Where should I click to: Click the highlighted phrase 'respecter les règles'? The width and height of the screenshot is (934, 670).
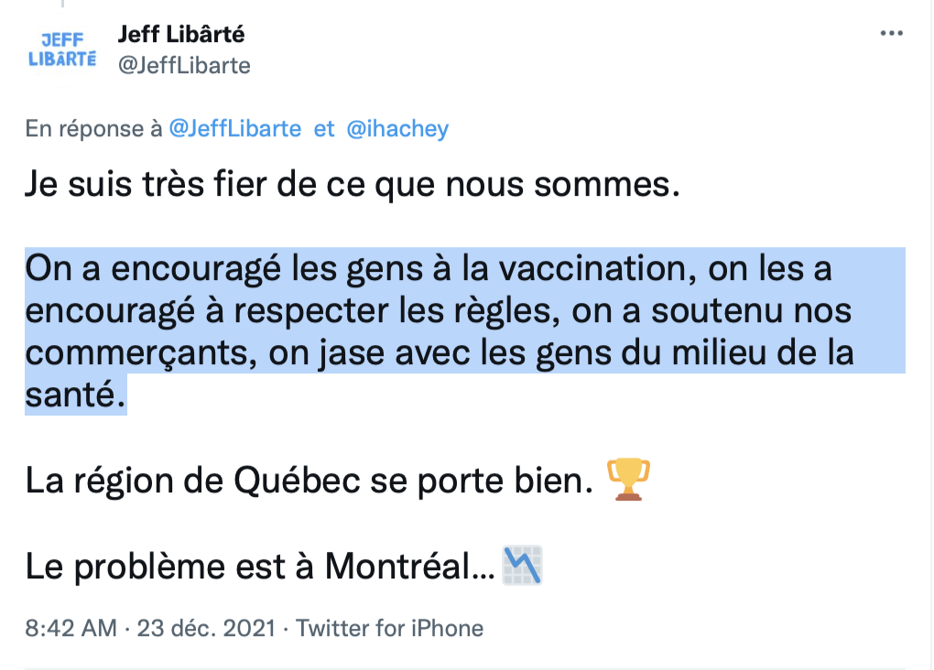[x=396, y=311]
